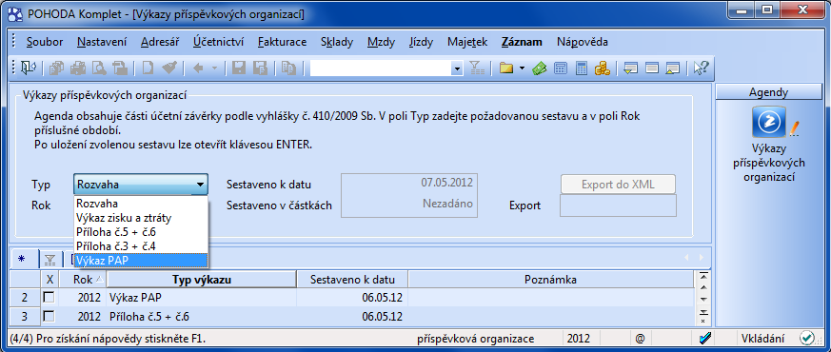Click the copy records toolbar icon
Screen dimensions: 831x352
[x=56, y=68]
